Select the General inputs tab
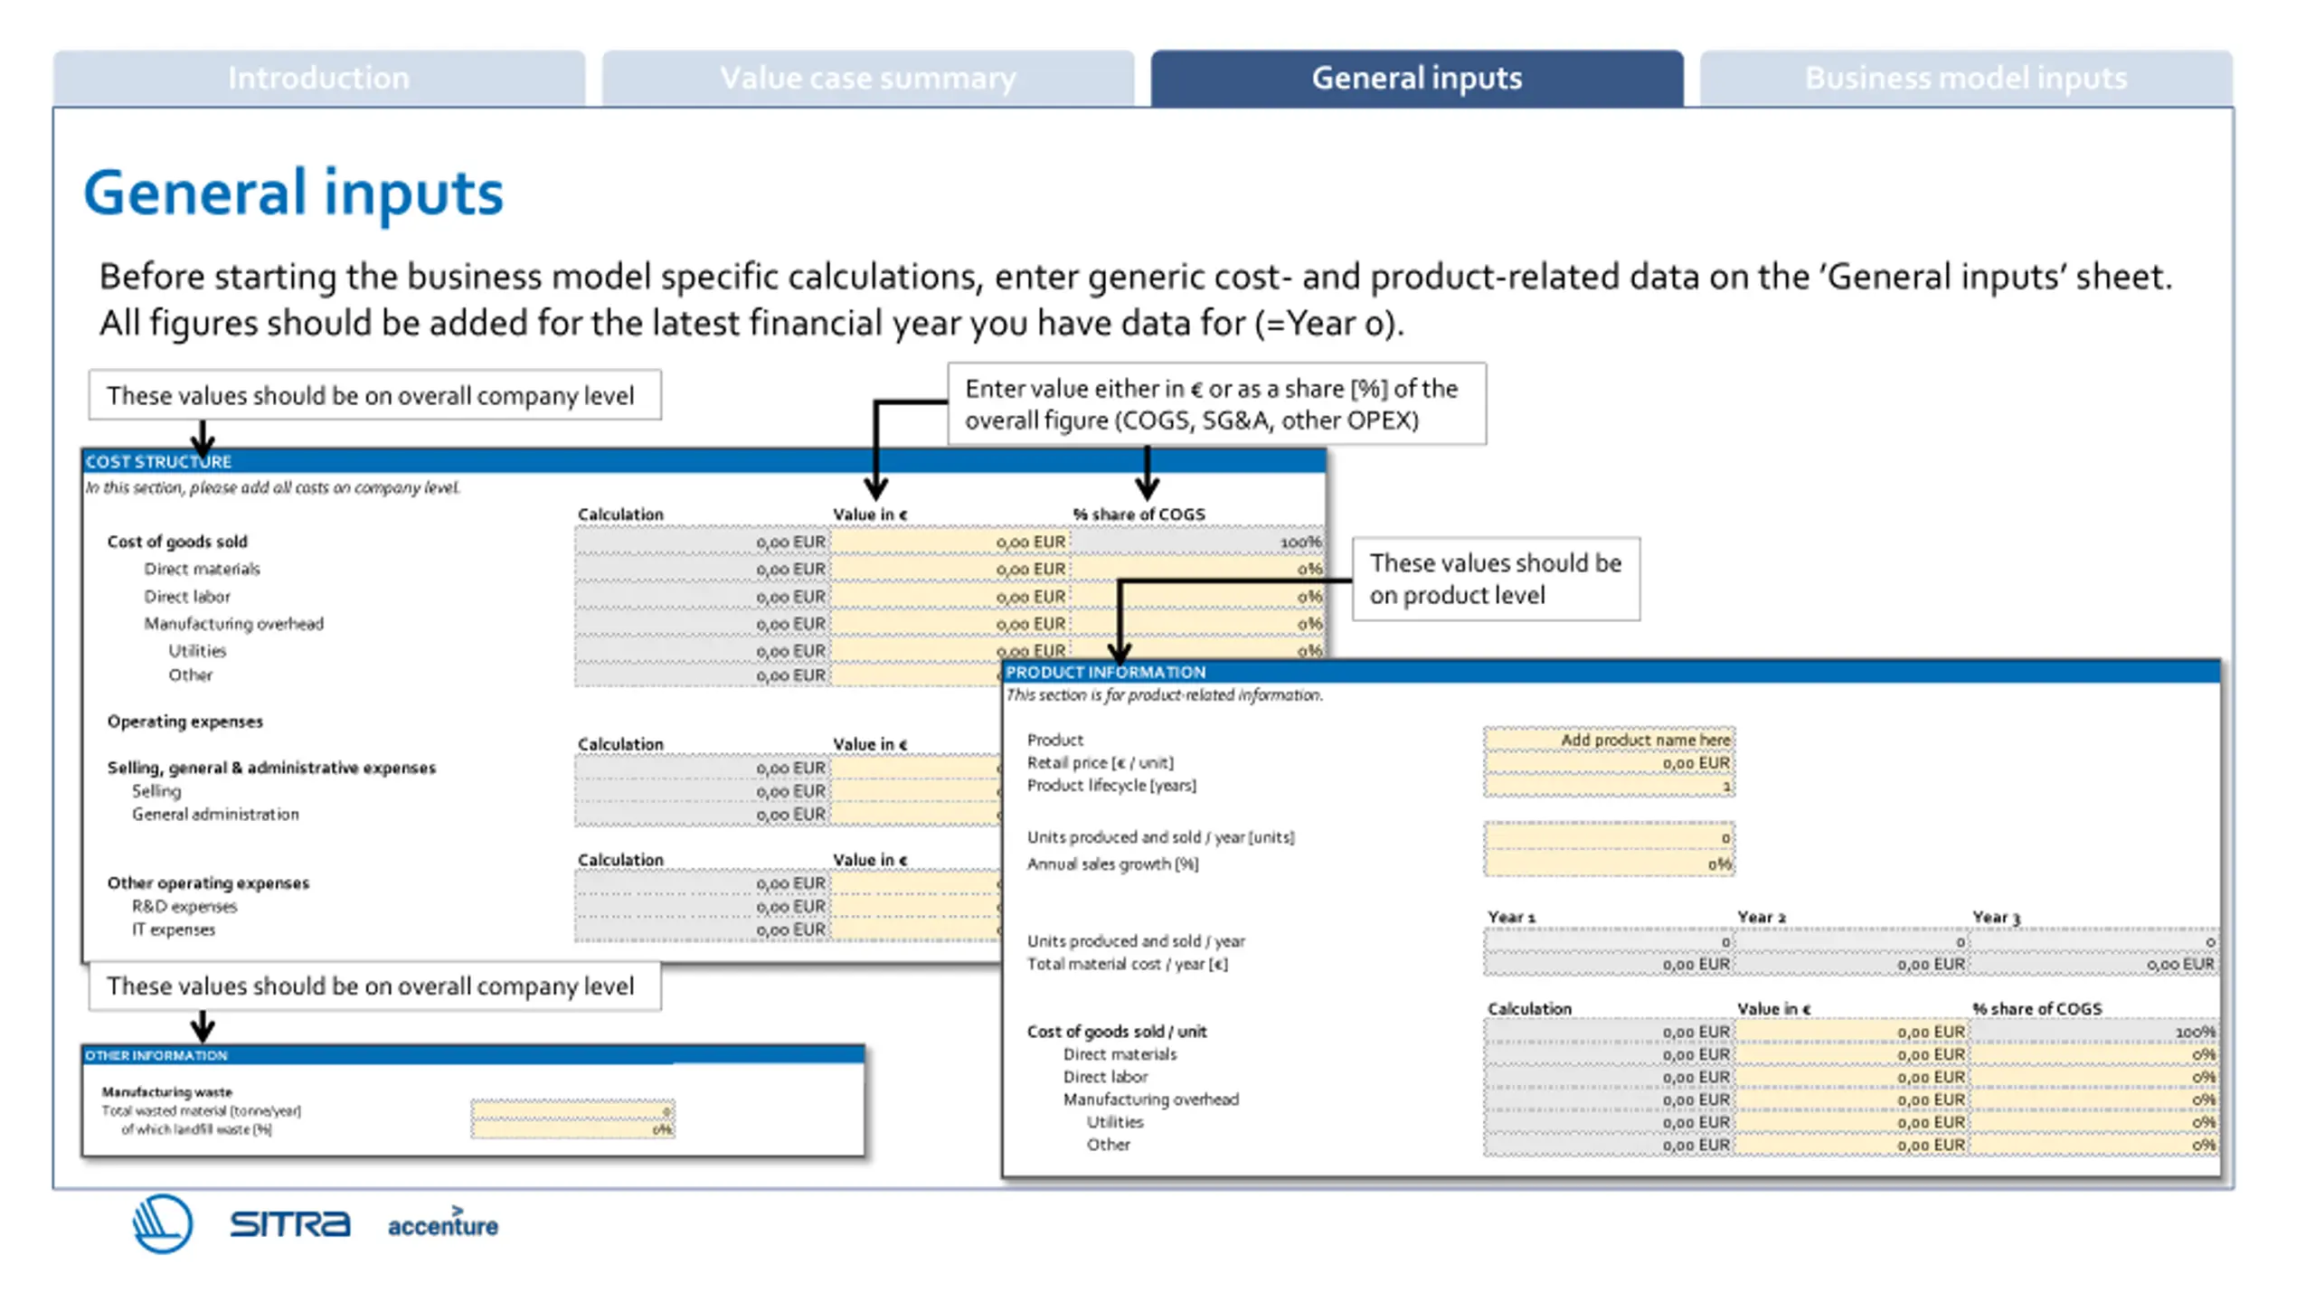 (x=1417, y=79)
